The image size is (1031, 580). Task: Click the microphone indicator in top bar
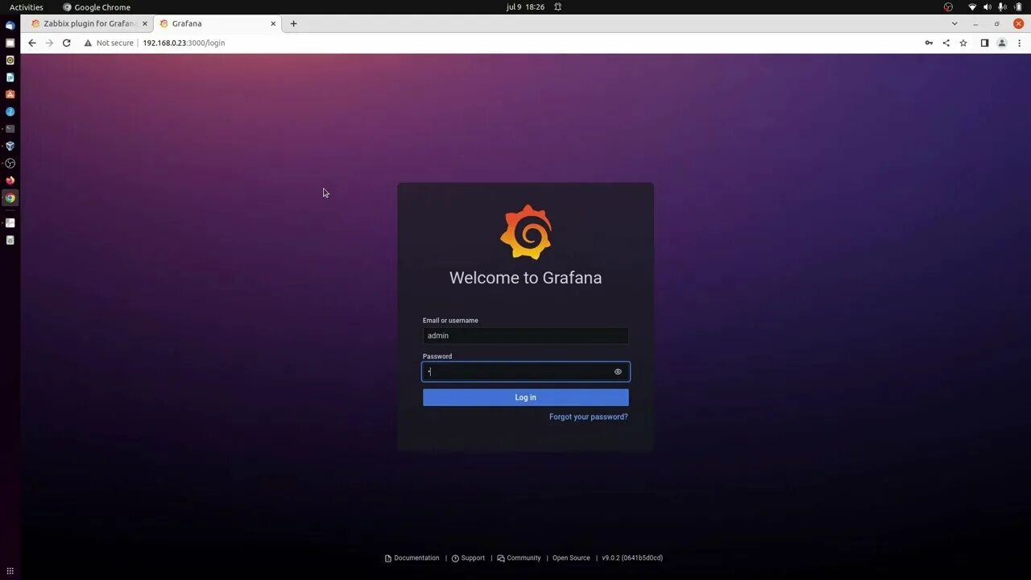point(1003,7)
